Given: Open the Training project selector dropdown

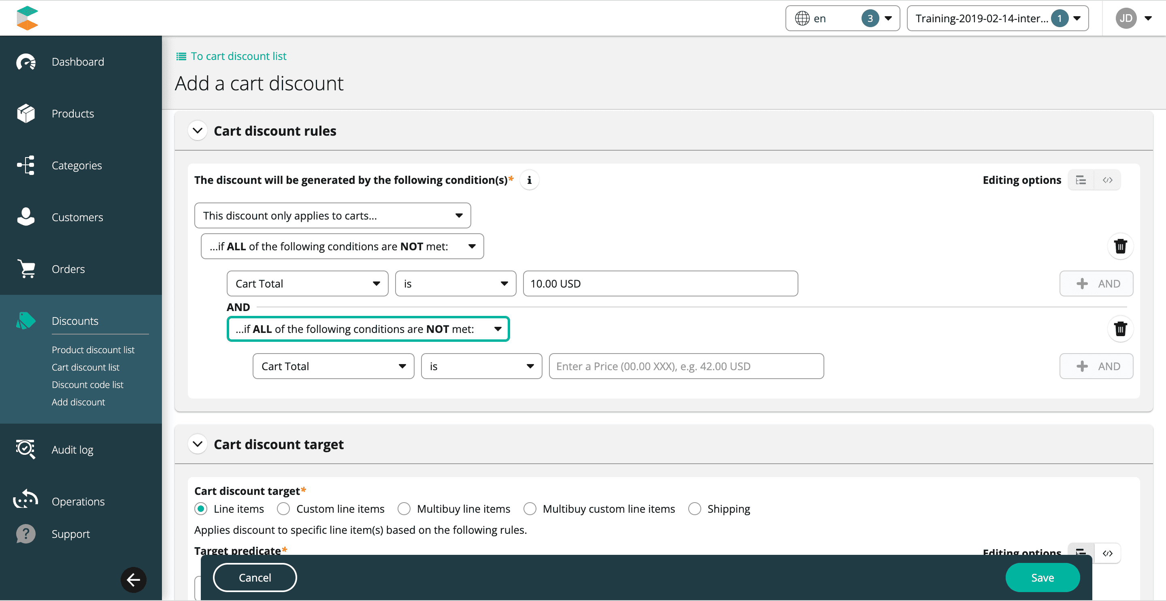Looking at the screenshot, I should pos(998,18).
